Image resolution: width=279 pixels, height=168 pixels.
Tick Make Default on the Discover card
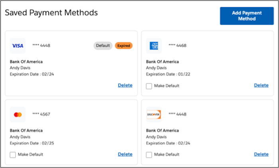(149, 154)
